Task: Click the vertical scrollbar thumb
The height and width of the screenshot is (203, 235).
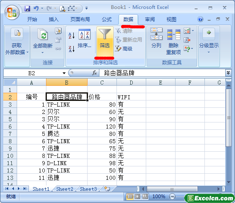Action: [229, 118]
